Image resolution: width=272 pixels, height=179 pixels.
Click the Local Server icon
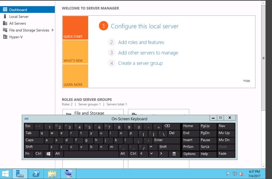5,16
